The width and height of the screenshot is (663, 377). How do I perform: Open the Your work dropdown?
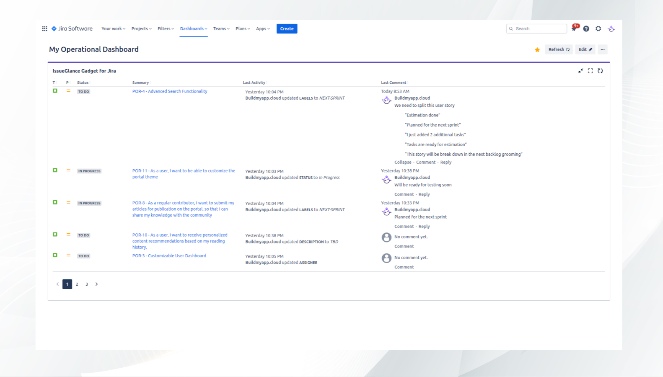(x=113, y=28)
